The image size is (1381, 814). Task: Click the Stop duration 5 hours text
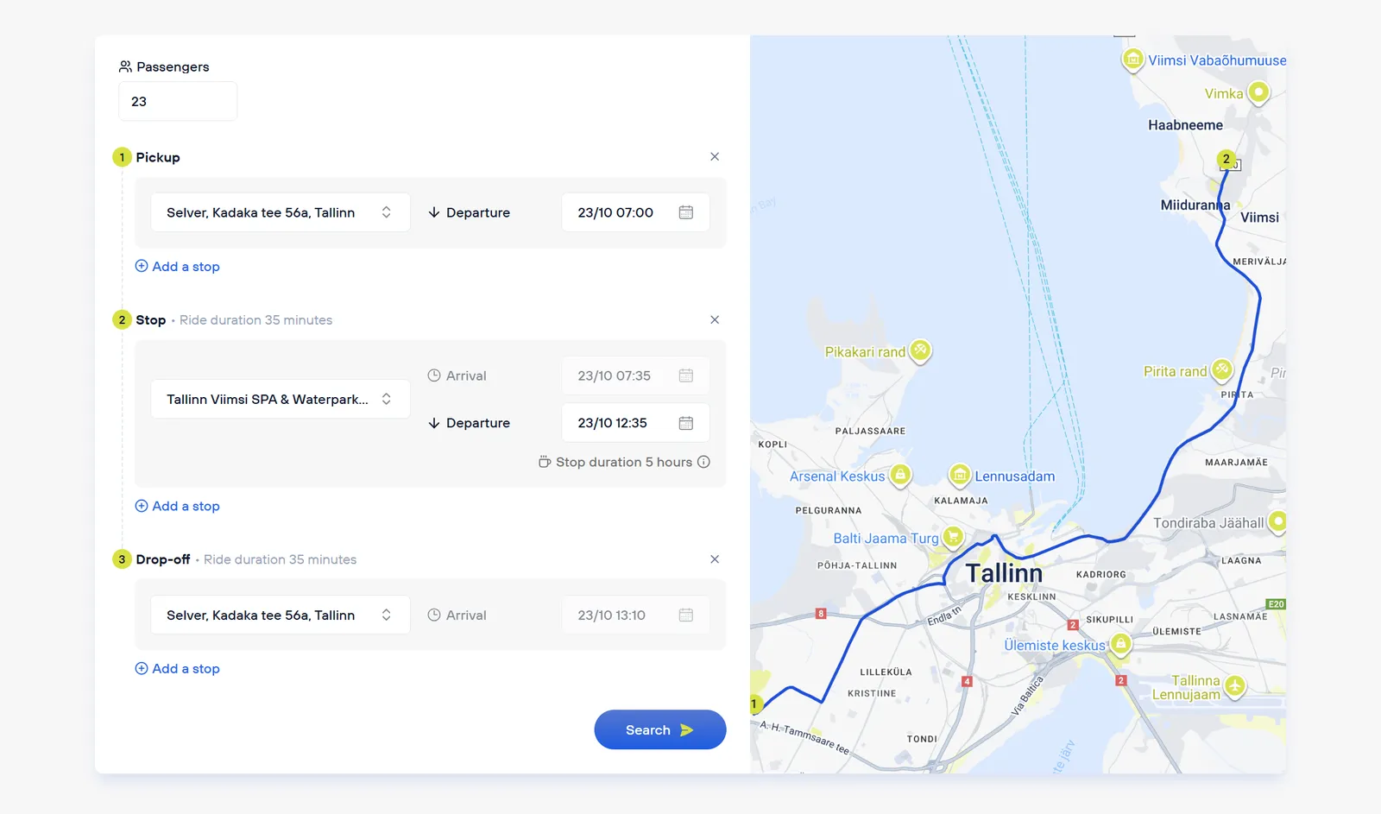click(624, 462)
